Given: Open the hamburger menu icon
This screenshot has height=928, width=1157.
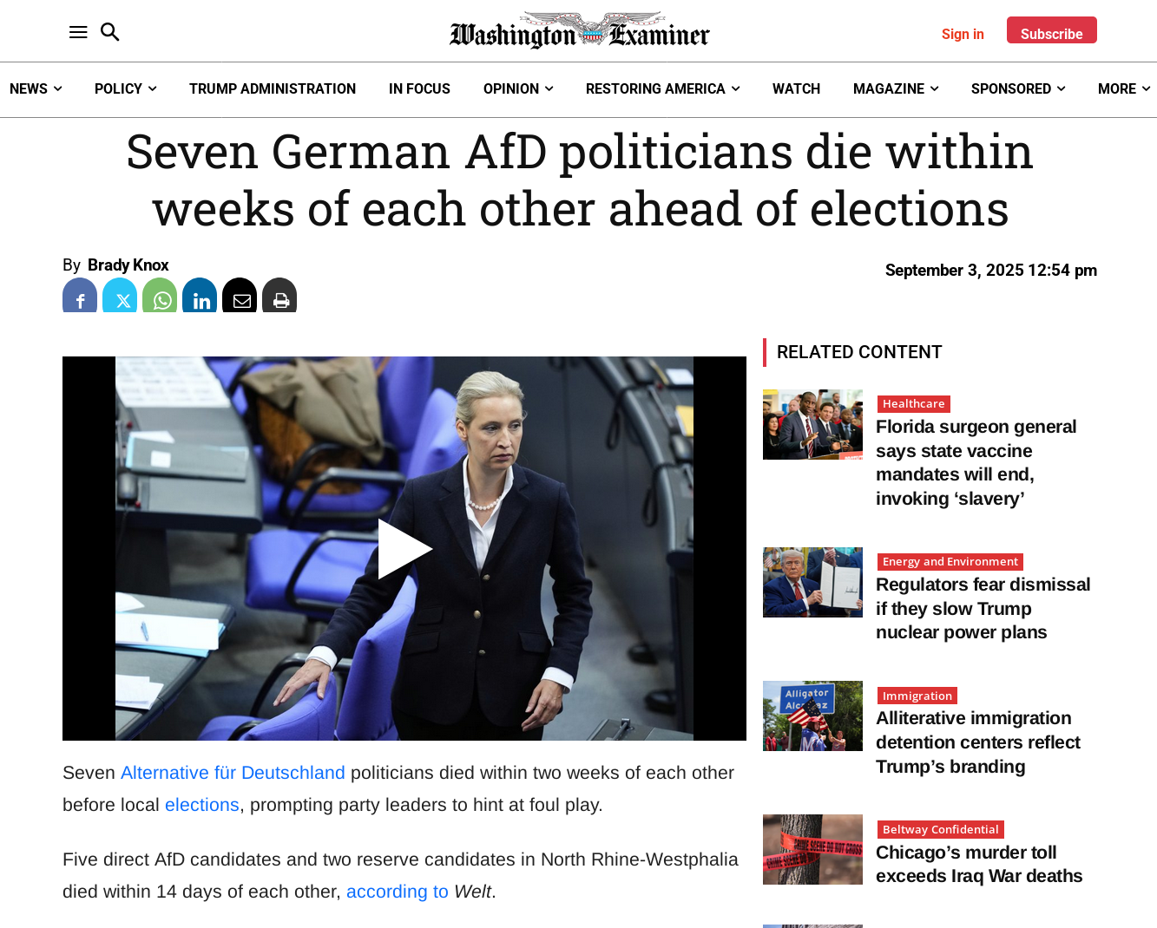Looking at the screenshot, I should [x=78, y=32].
